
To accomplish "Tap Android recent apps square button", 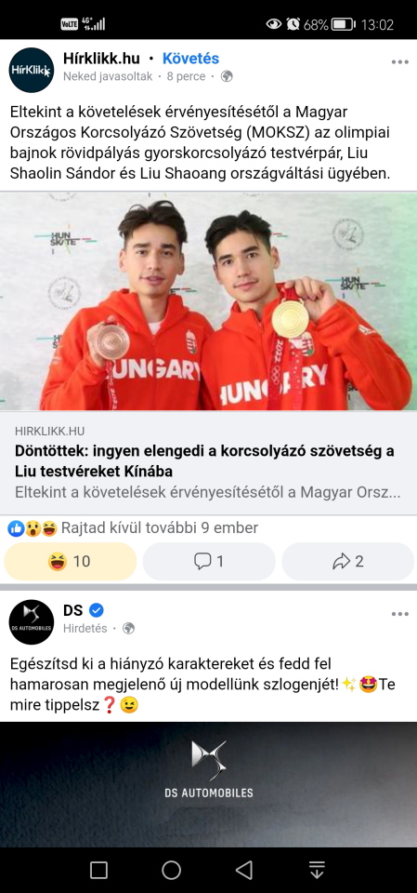I will tap(99, 870).
